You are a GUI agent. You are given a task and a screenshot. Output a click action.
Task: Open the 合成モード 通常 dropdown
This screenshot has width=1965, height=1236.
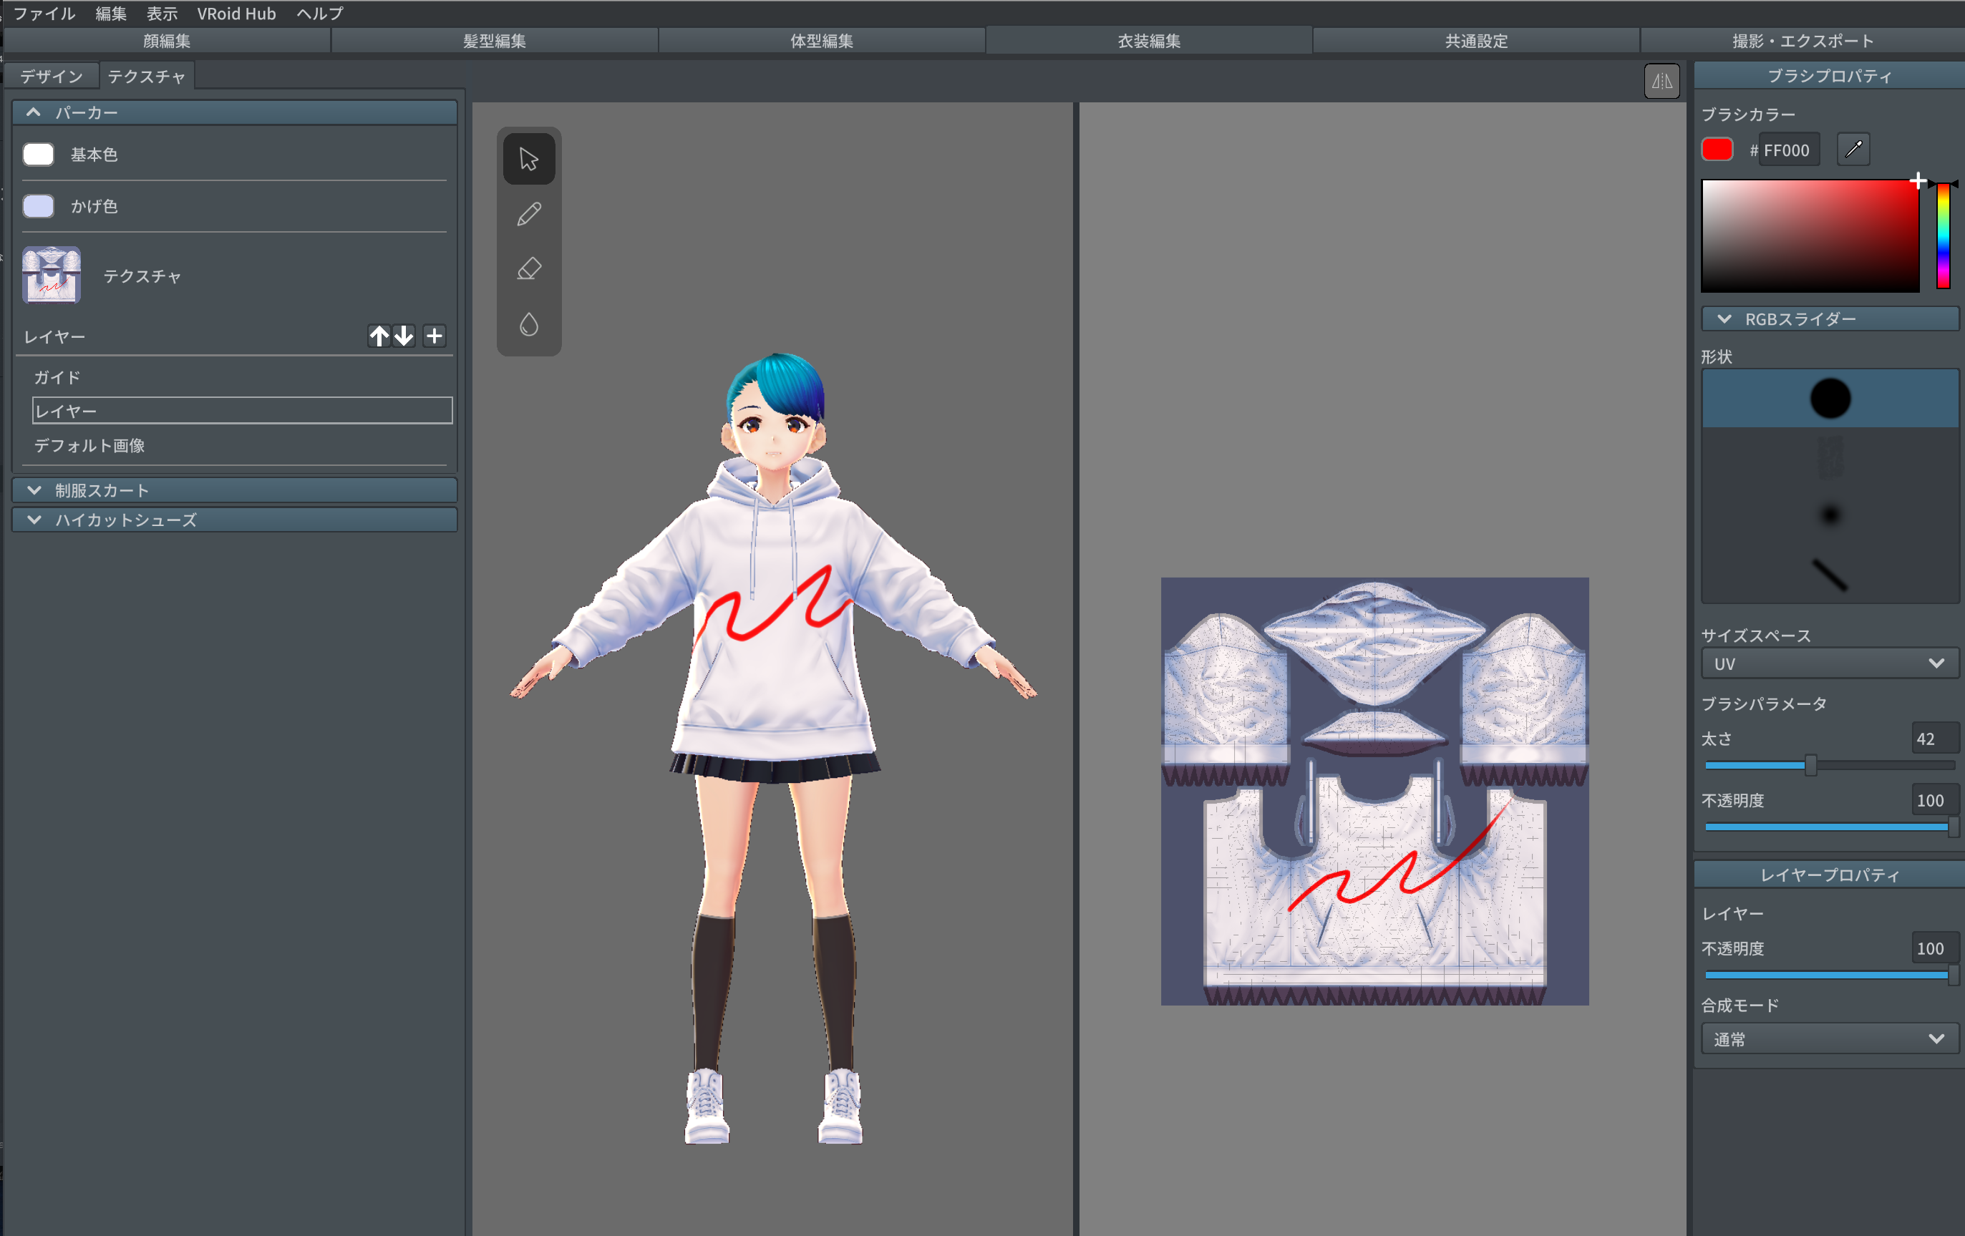coord(1829,1039)
